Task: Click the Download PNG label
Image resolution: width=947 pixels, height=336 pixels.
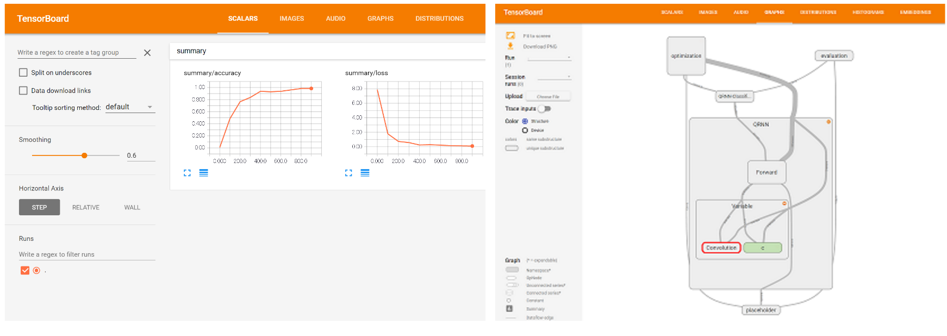Action: pos(540,47)
